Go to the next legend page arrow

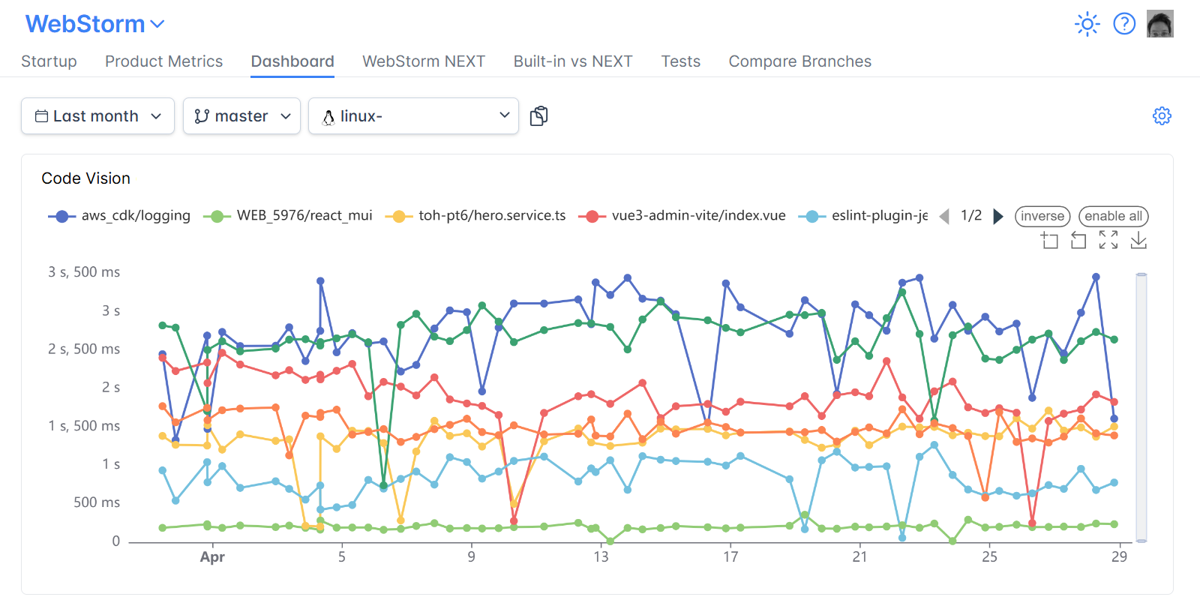coord(998,216)
